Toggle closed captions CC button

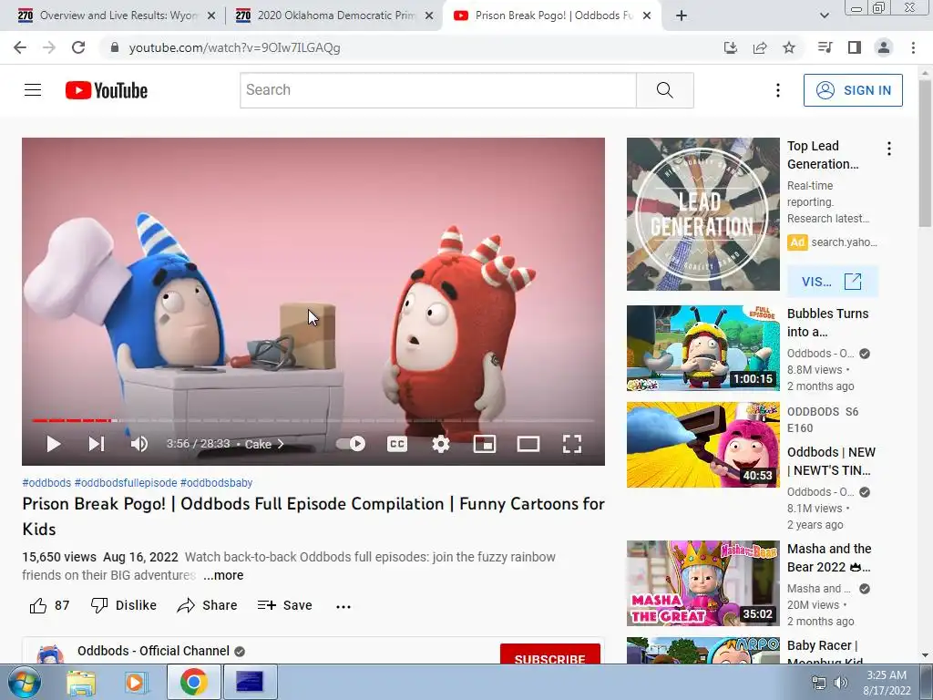tap(397, 444)
